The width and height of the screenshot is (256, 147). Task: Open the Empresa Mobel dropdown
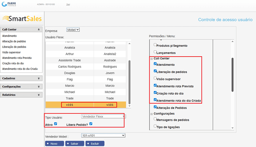(x=73, y=30)
